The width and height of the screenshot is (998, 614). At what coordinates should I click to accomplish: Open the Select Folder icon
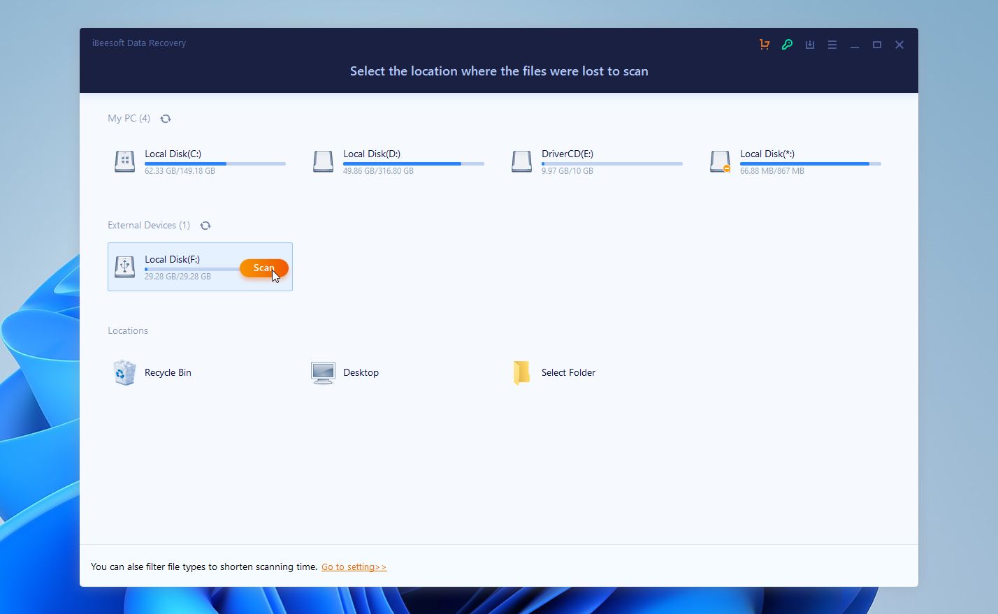(521, 372)
